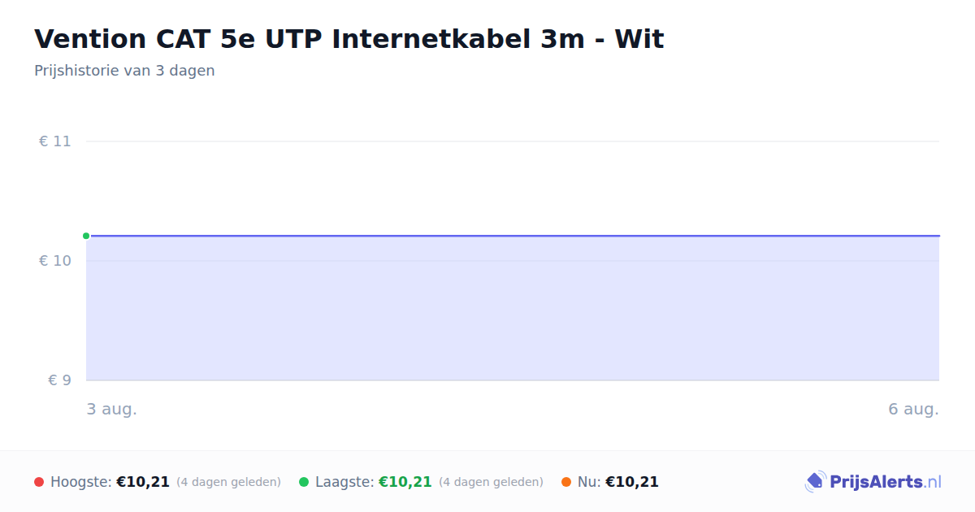The width and height of the screenshot is (975, 512).
Task: Click the product title Vention CAT 5e
Action: pos(349,39)
